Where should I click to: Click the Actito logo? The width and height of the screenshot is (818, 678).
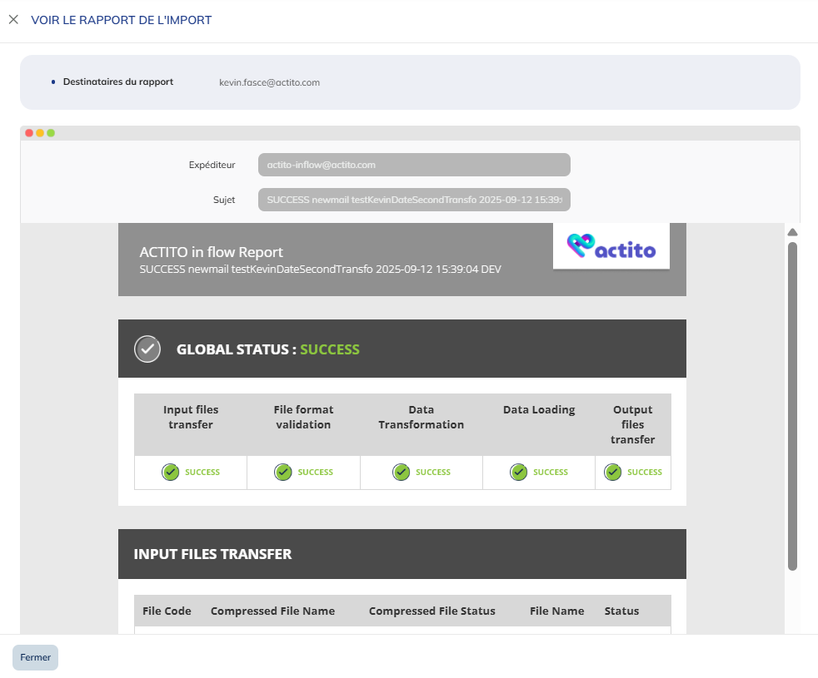(611, 246)
